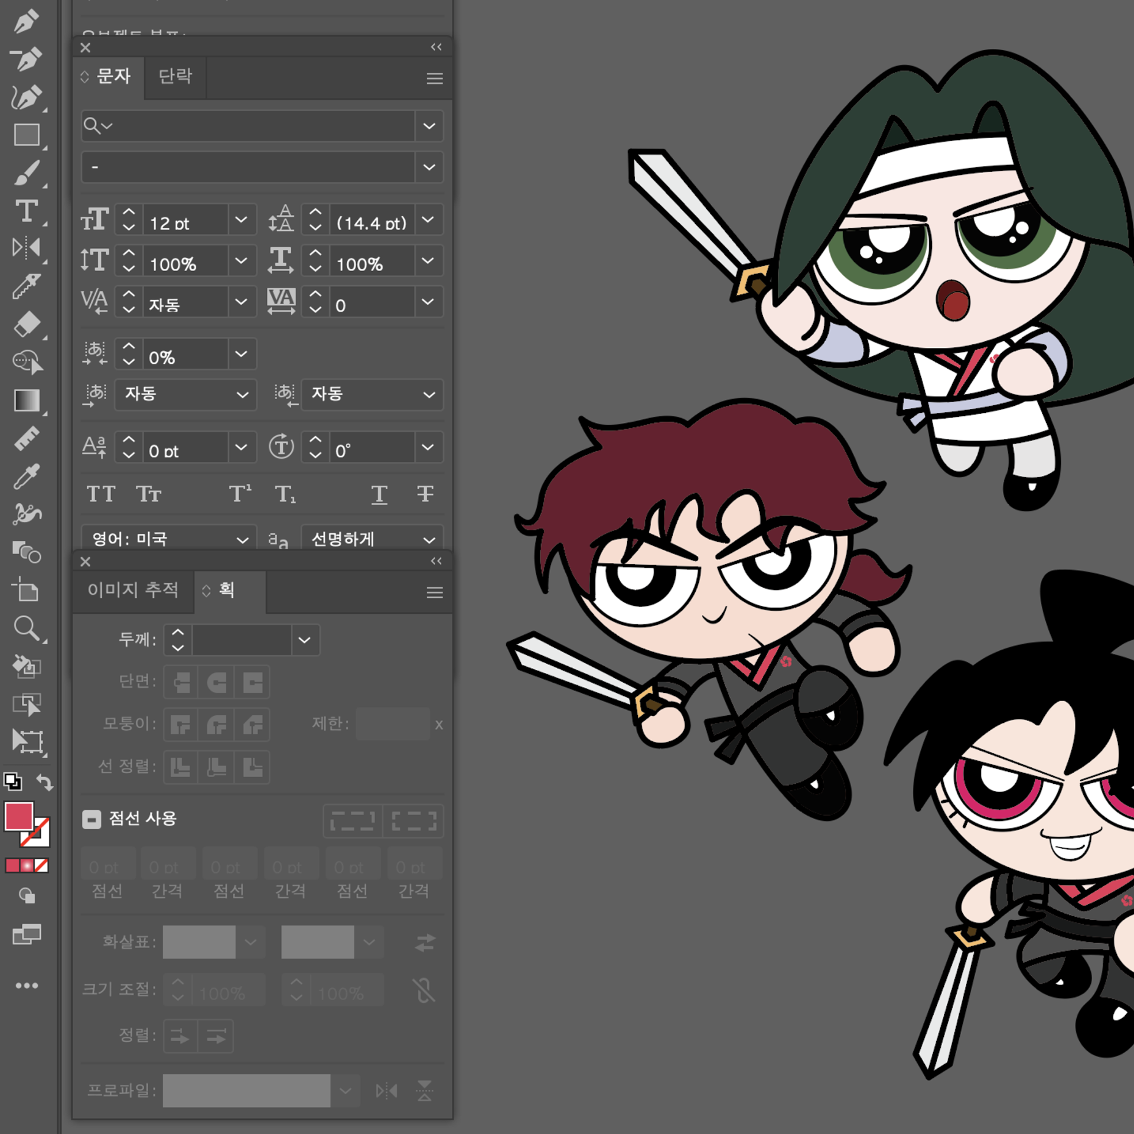Switch to the 단락 tab

(x=175, y=76)
